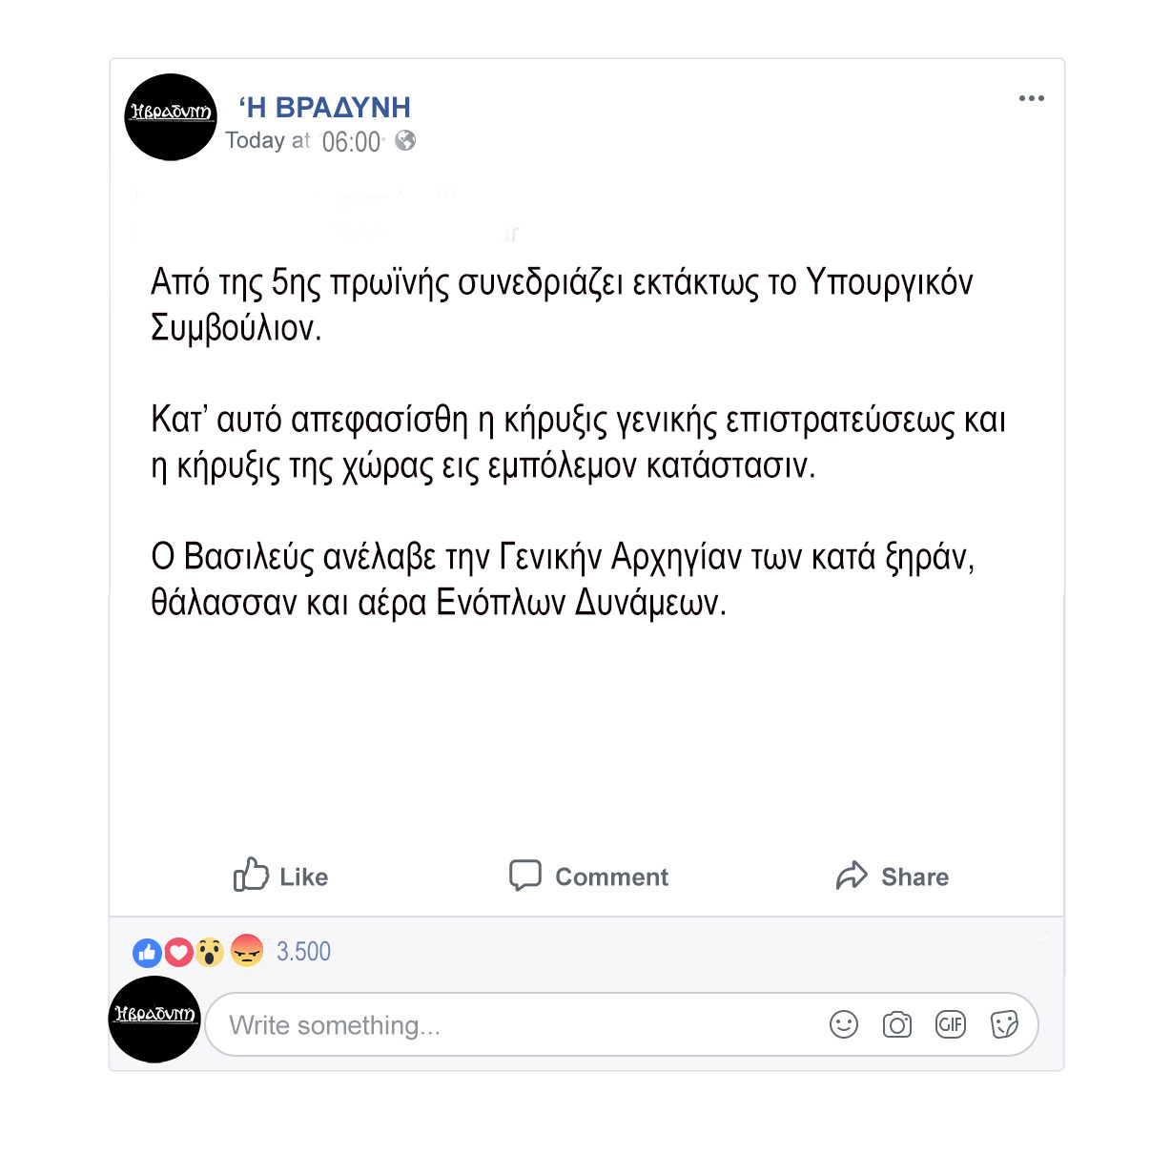Click the share arrow icon
Viewport: 1171px width, 1175px height.
[x=852, y=875]
